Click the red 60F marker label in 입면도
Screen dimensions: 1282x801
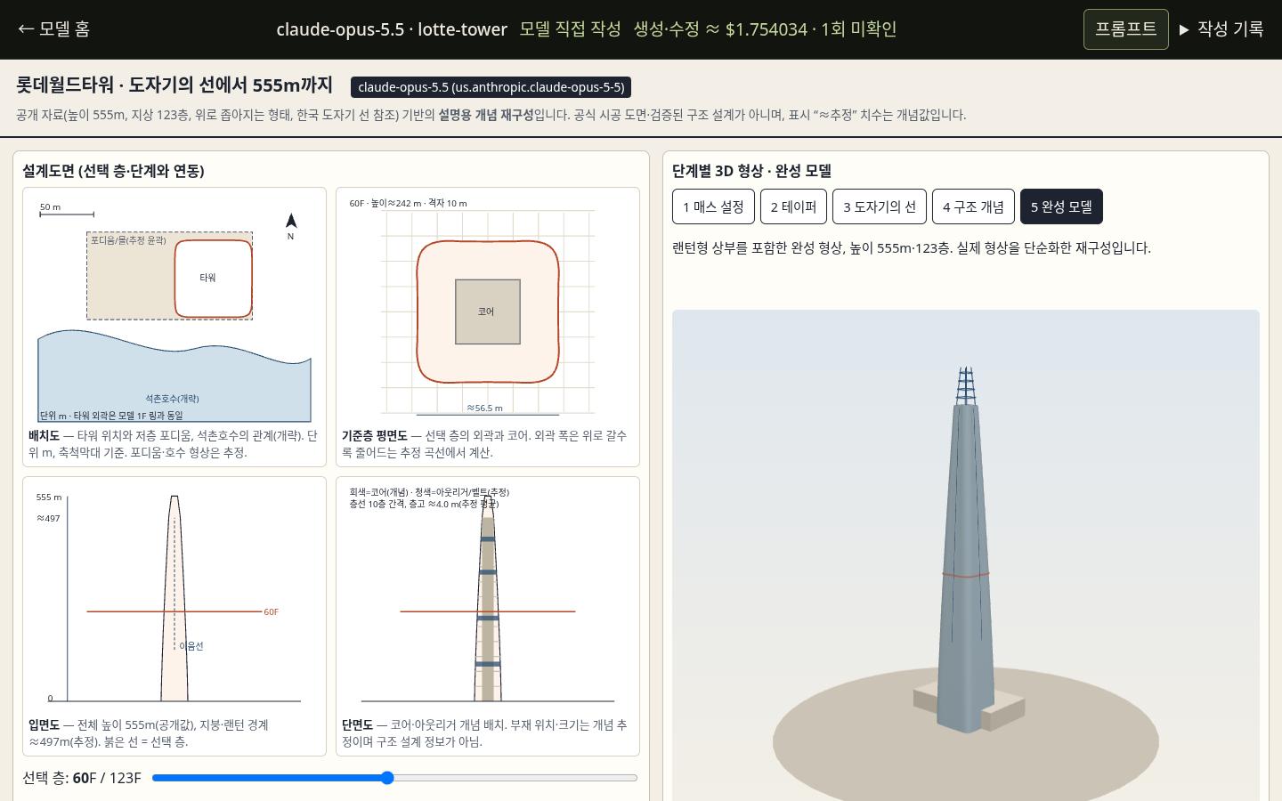(x=272, y=612)
